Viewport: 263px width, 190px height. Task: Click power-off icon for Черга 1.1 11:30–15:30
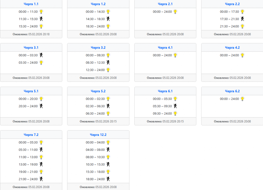click(41, 19)
